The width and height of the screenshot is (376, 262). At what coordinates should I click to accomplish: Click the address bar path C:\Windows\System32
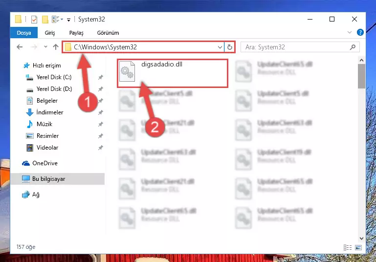click(x=105, y=47)
